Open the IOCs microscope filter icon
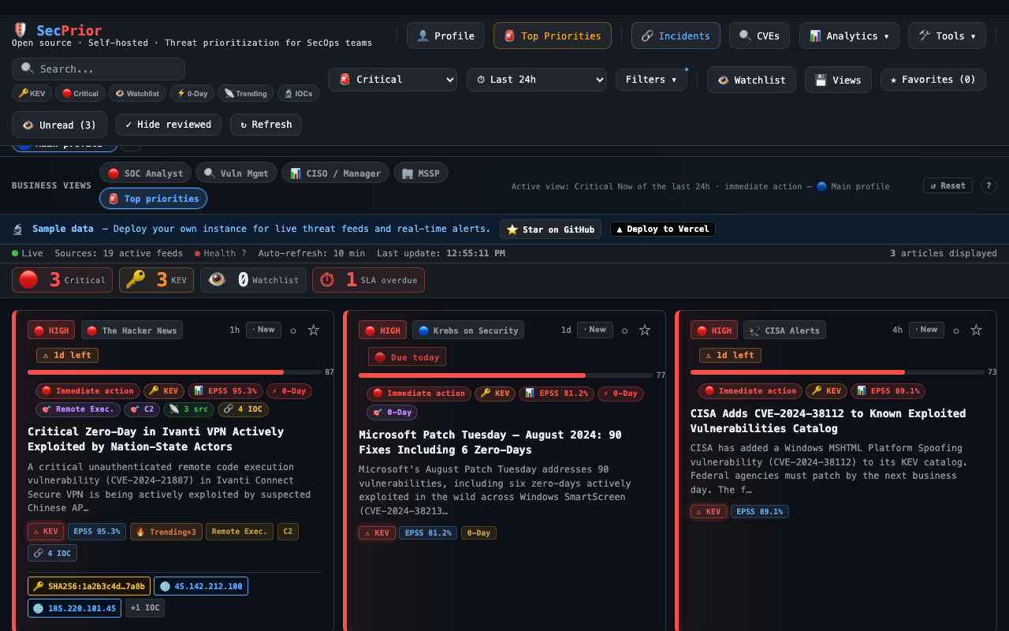Image resolution: width=1009 pixels, height=631 pixels. point(287,93)
